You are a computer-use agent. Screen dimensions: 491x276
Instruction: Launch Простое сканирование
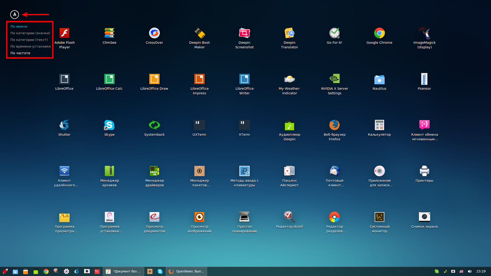(x=245, y=217)
